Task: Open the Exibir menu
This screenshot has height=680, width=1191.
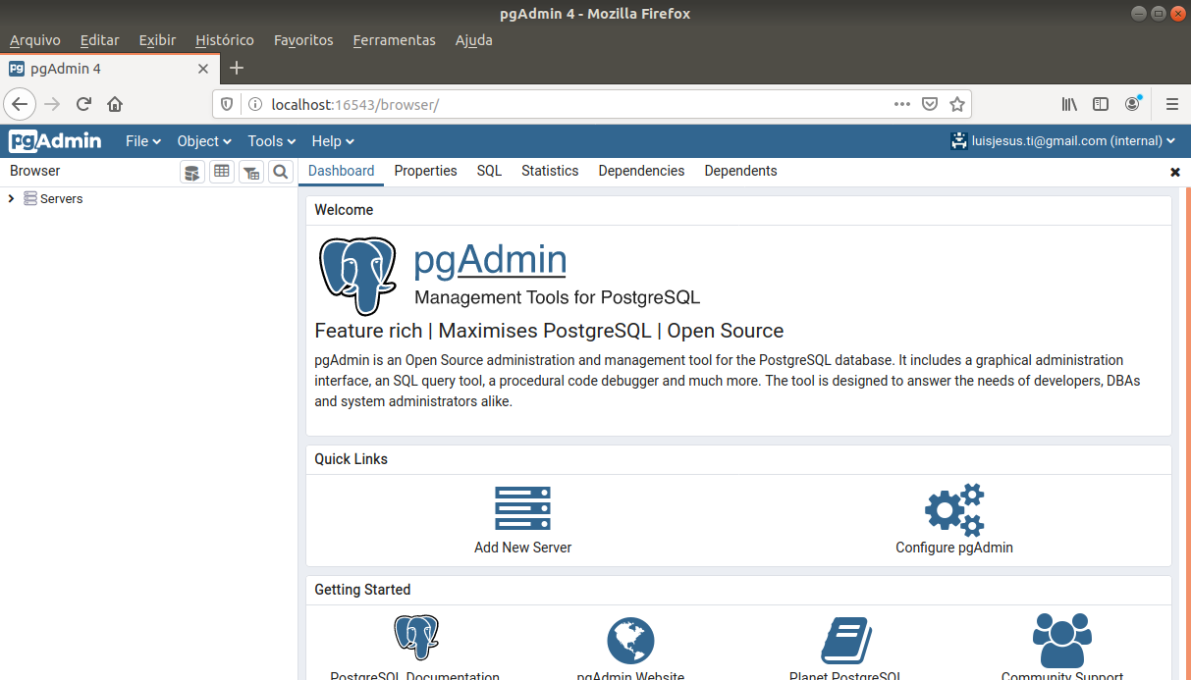Action: pos(157,40)
